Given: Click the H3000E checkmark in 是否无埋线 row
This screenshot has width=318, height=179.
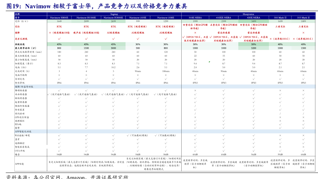Looking at the screenshot, I should click(113, 39).
